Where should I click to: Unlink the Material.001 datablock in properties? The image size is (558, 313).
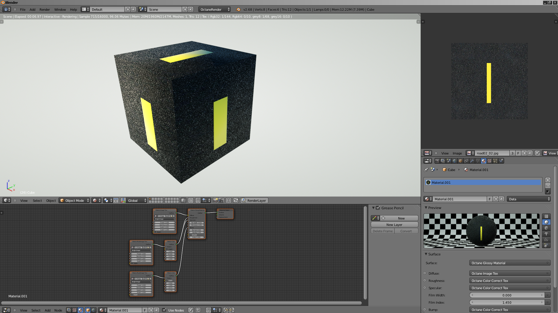pos(501,199)
